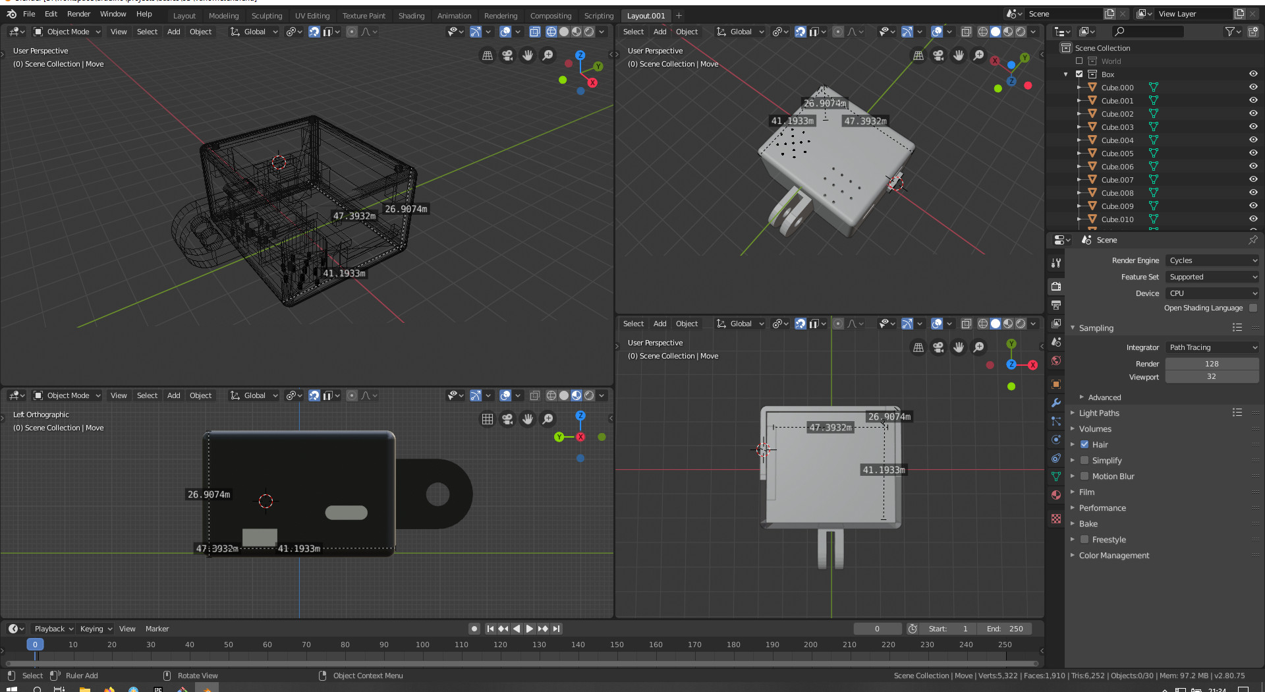Disable the Hair checkbox

pos(1084,444)
